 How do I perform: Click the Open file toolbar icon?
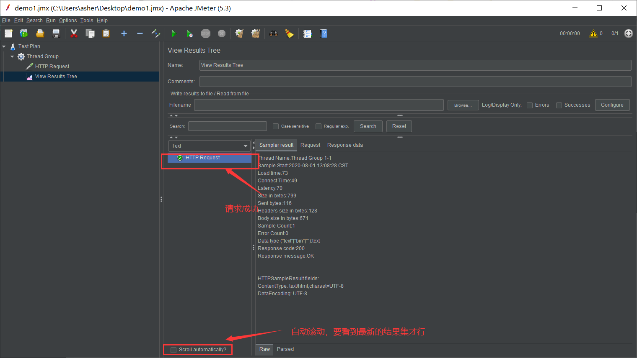(40, 33)
